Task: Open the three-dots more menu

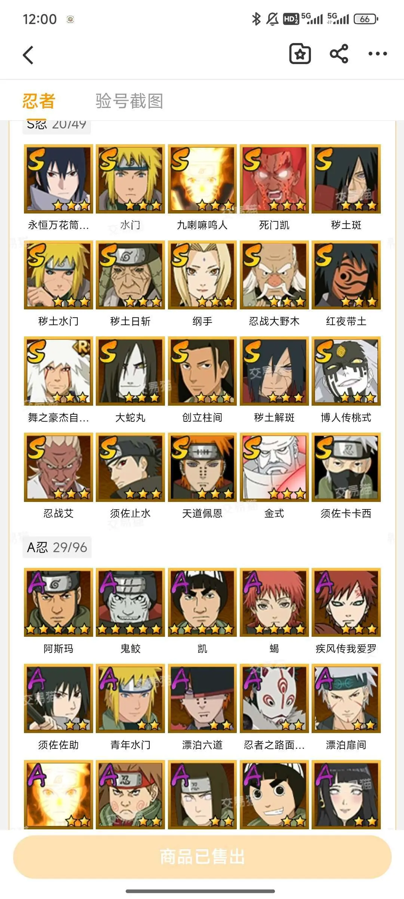Action: click(377, 54)
